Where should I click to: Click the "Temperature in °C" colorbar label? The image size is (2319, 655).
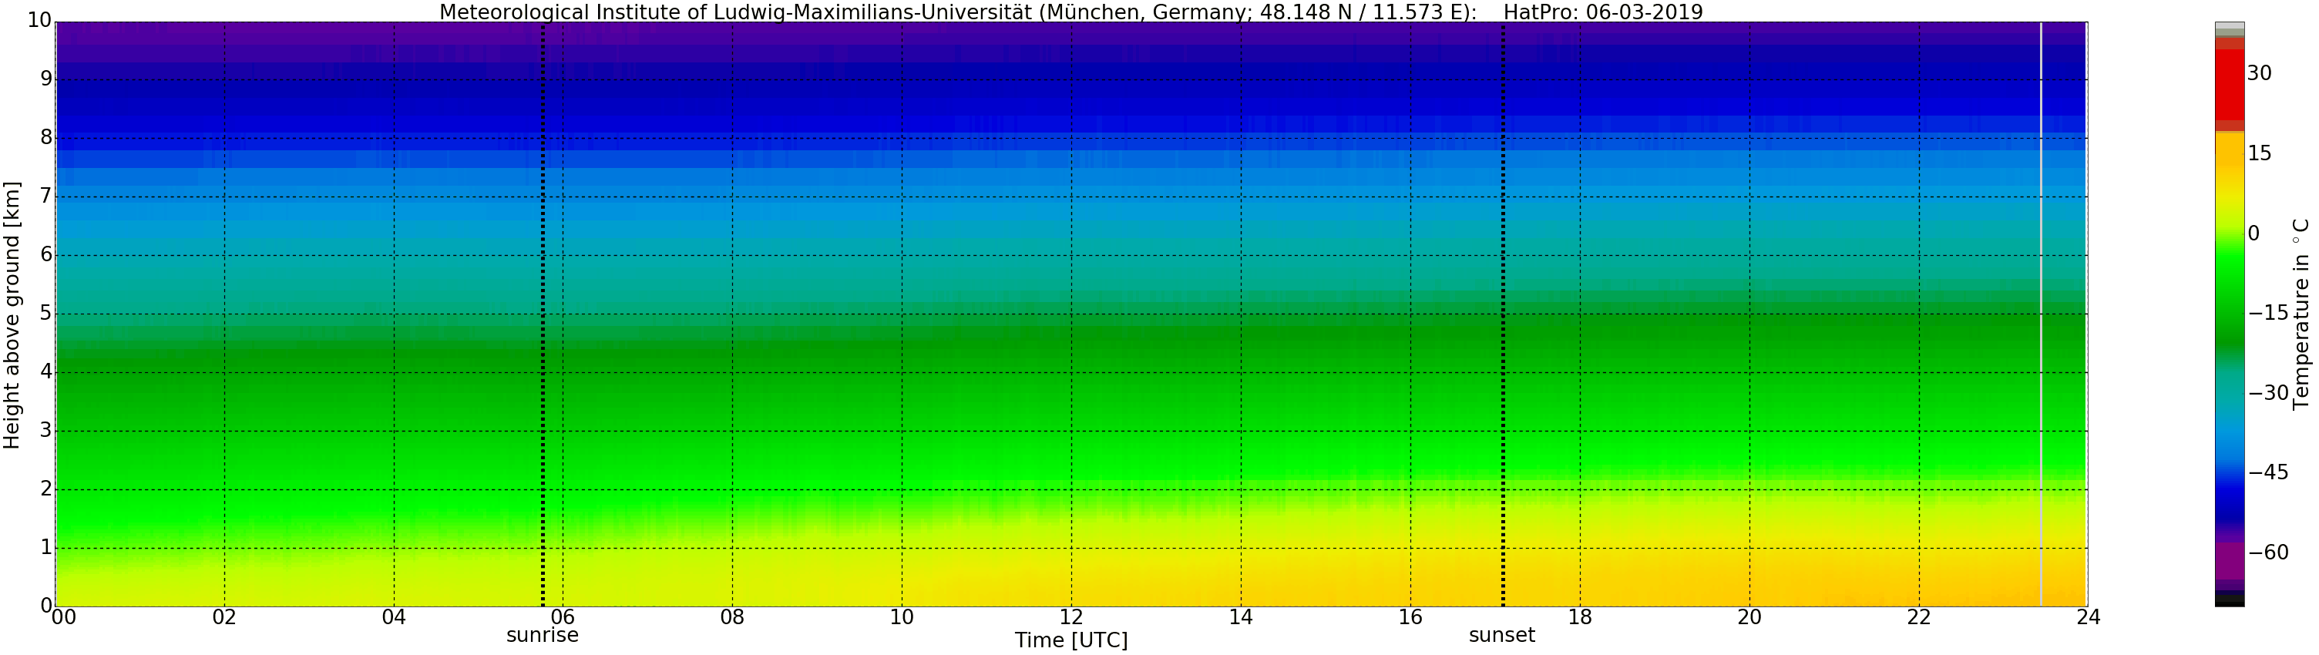point(2301,313)
